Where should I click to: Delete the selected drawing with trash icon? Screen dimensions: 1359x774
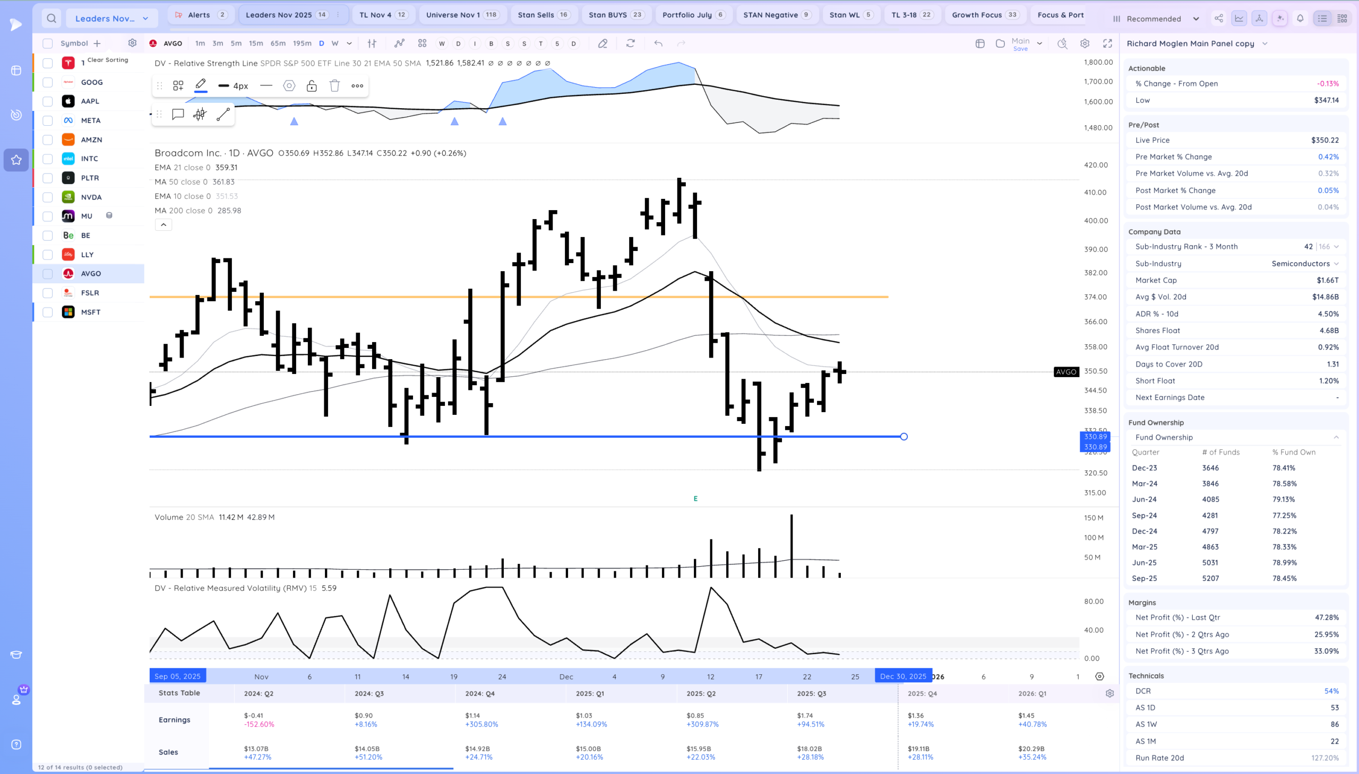(334, 85)
